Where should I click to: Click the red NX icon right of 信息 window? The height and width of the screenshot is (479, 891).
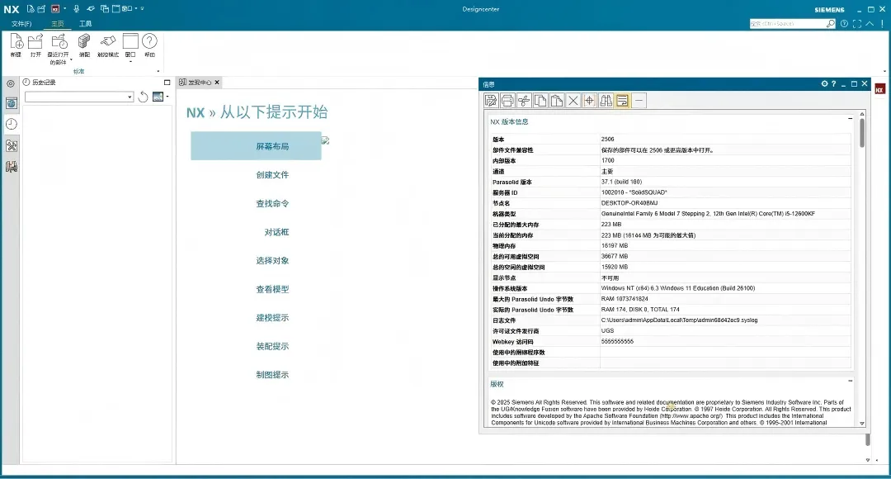point(879,89)
